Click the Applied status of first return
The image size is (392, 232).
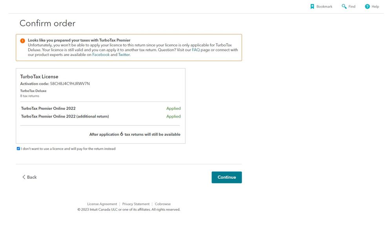173,109
